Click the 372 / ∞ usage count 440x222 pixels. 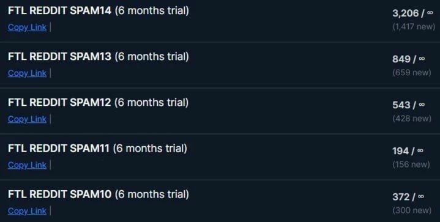pyautogui.click(x=408, y=197)
